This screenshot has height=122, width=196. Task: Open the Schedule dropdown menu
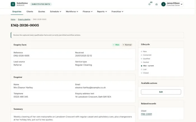(55, 12)
